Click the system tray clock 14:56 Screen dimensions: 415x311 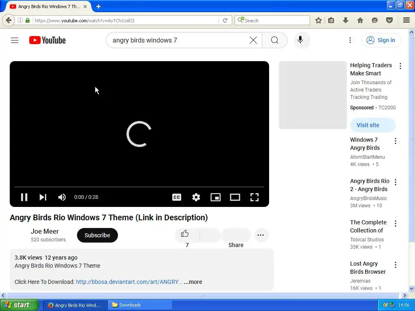(404, 305)
